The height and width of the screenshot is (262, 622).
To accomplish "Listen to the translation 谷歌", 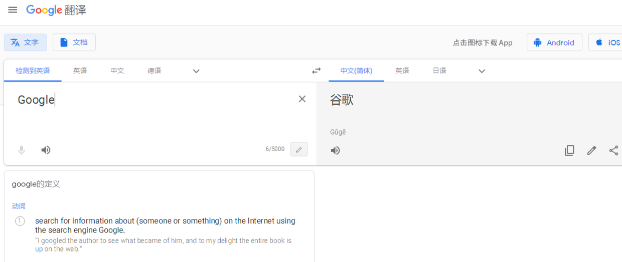I will 335,150.
